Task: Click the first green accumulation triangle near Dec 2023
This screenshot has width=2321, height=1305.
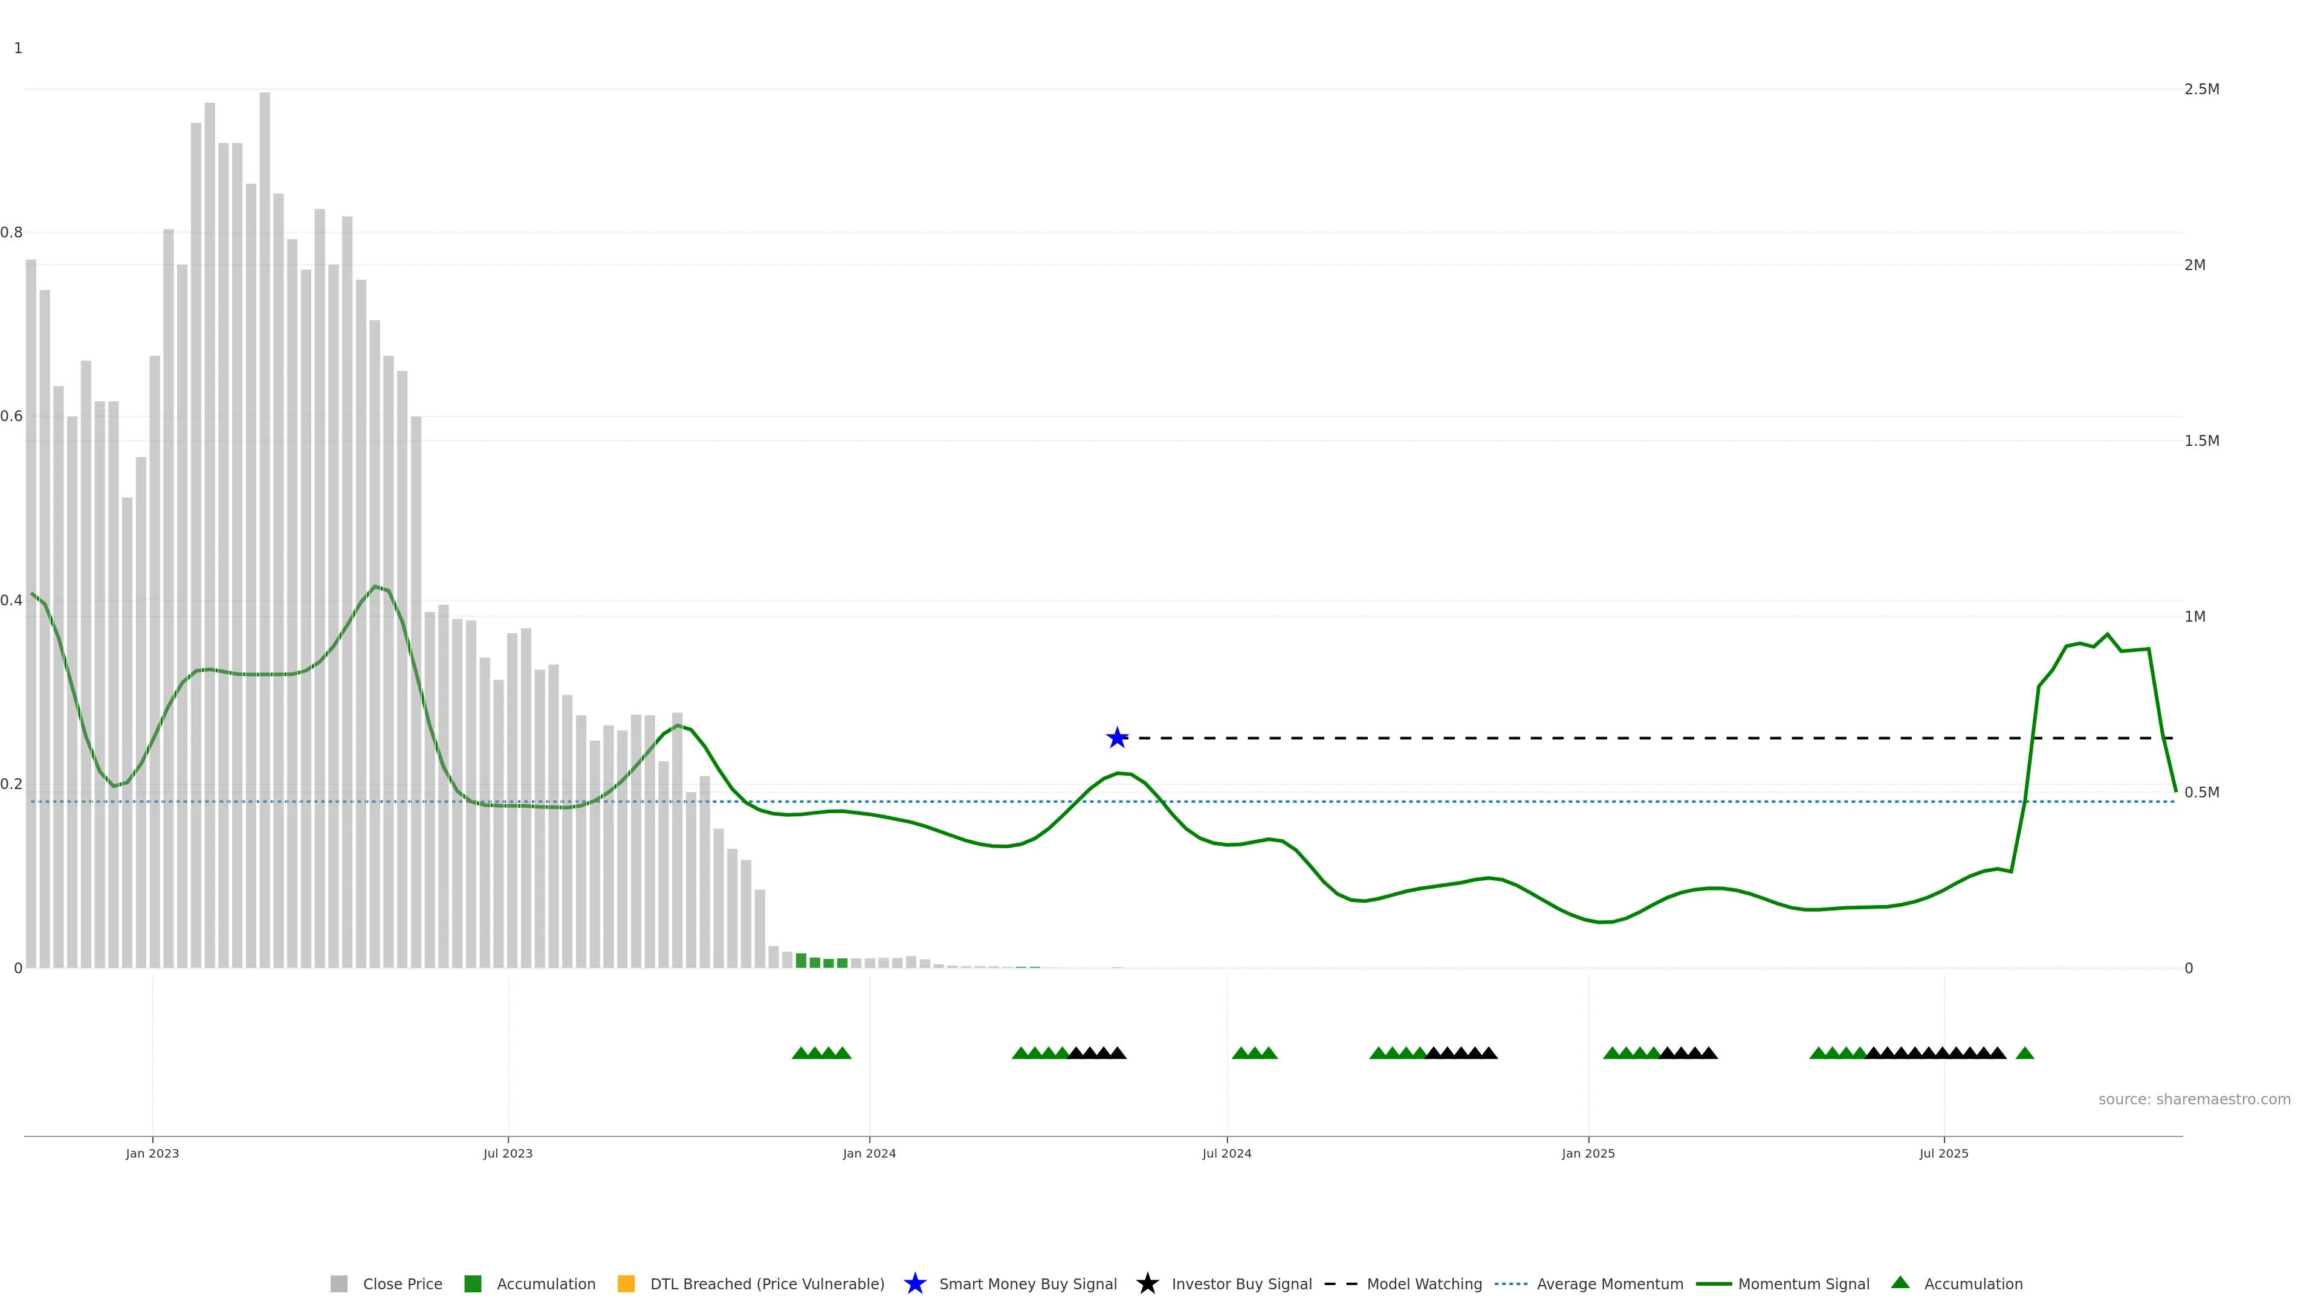Action: (800, 1053)
